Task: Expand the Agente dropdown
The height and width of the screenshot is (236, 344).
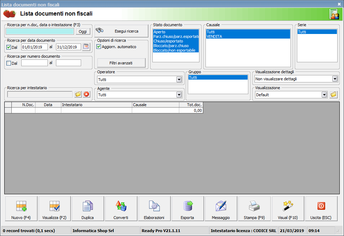Action: tap(179, 95)
